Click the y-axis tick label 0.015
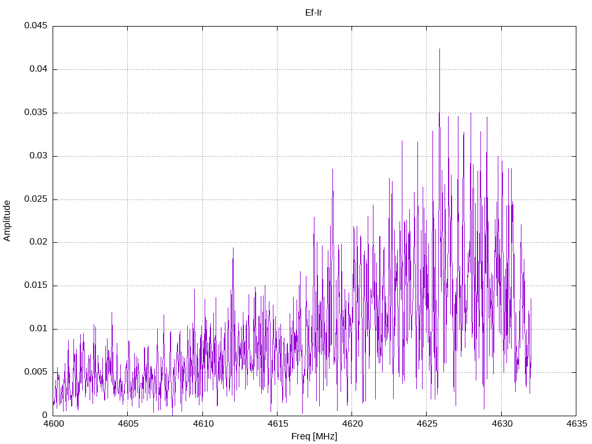 [36, 286]
